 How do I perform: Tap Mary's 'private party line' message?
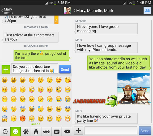[106, 118]
